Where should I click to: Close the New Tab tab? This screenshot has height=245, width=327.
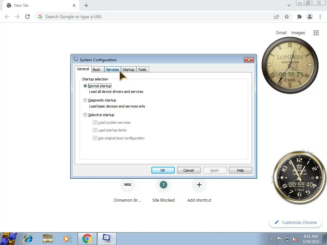[74, 5]
